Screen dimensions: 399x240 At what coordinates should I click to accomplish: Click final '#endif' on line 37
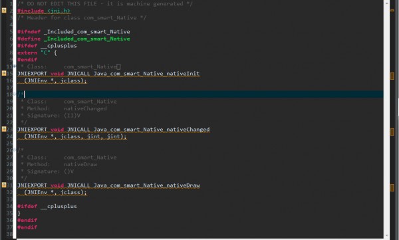click(x=27, y=227)
